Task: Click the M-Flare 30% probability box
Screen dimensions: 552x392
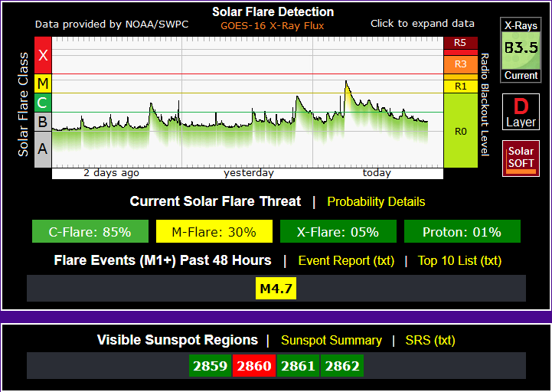Action: [214, 232]
